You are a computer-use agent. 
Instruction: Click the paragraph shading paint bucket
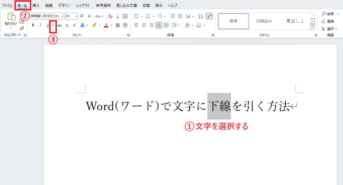coord(187,25)
